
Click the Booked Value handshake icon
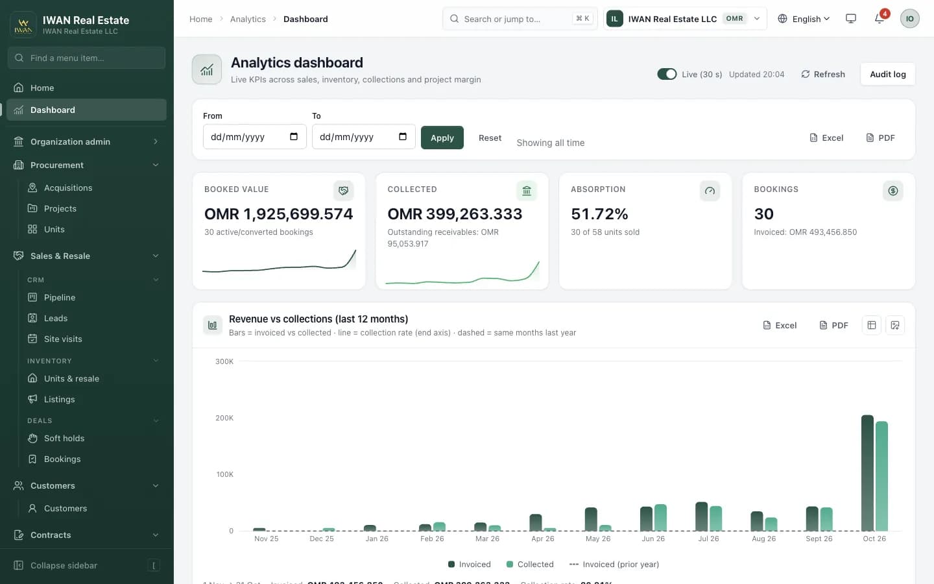click(x=343, y=191)
